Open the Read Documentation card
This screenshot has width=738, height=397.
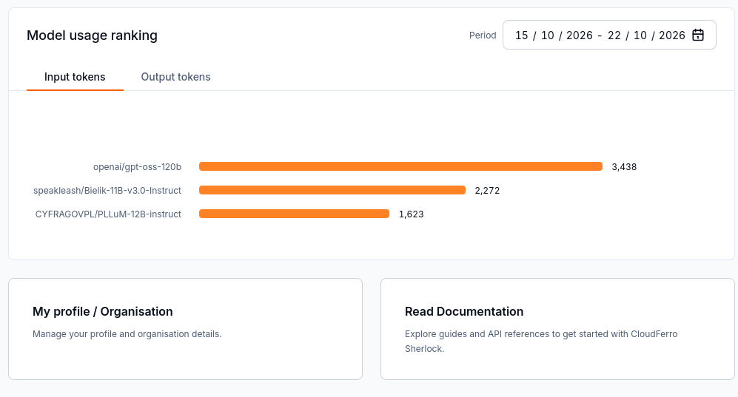557,329
